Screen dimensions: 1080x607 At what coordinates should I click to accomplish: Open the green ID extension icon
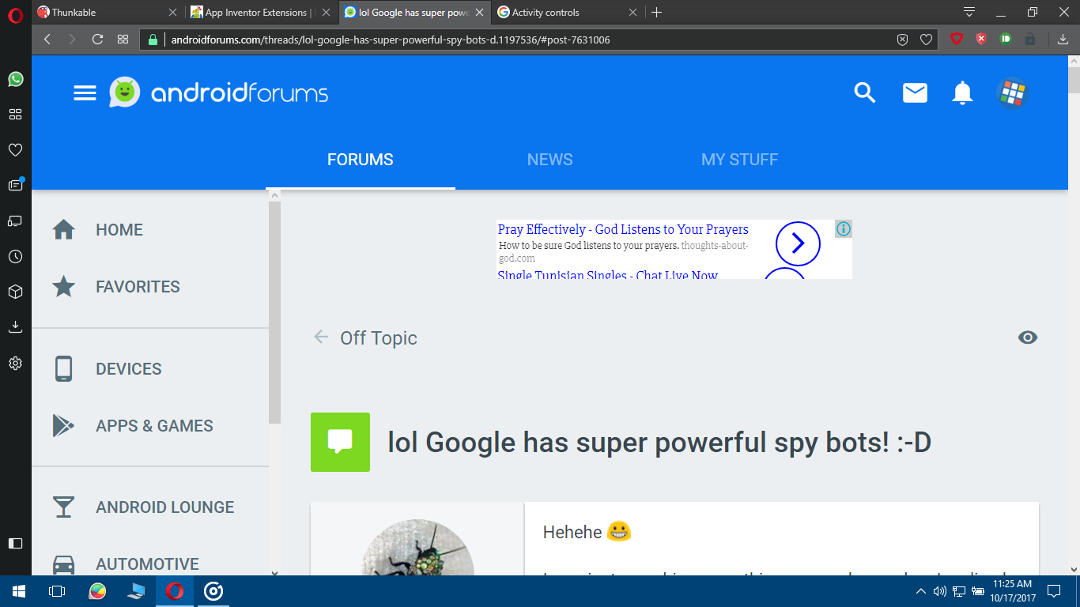coord(1006,39)
